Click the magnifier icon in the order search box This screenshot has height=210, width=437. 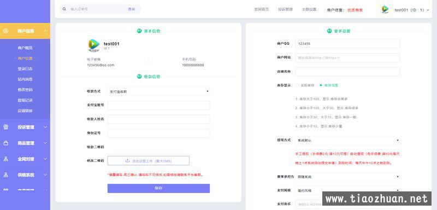tap(64, 9)
